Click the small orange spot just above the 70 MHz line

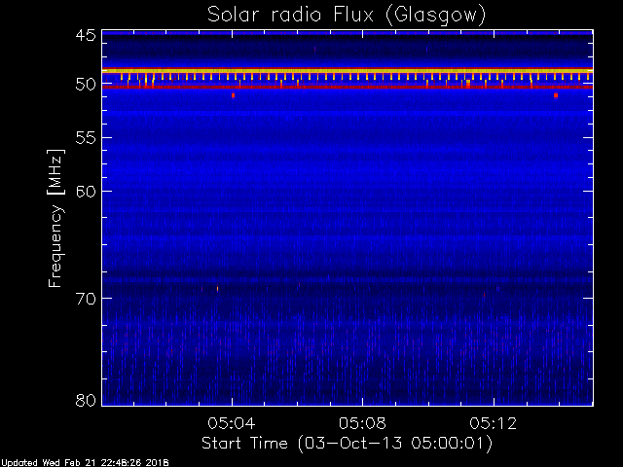click(x=217, y=289)
